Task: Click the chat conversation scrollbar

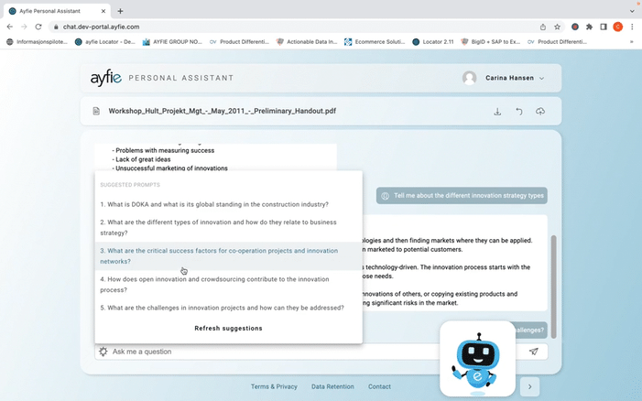Action: (553, 287)
